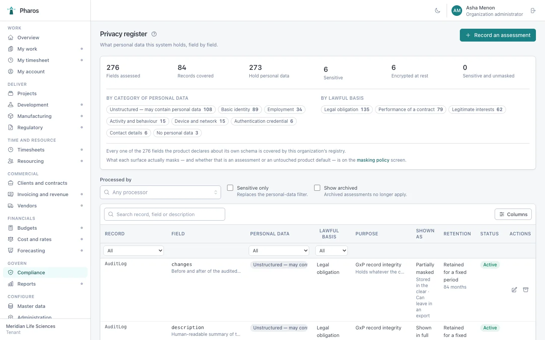Click the sign out icon
The width and height of the screenshot is (545, 340).
pyautogui.click(x=533, y=11)
